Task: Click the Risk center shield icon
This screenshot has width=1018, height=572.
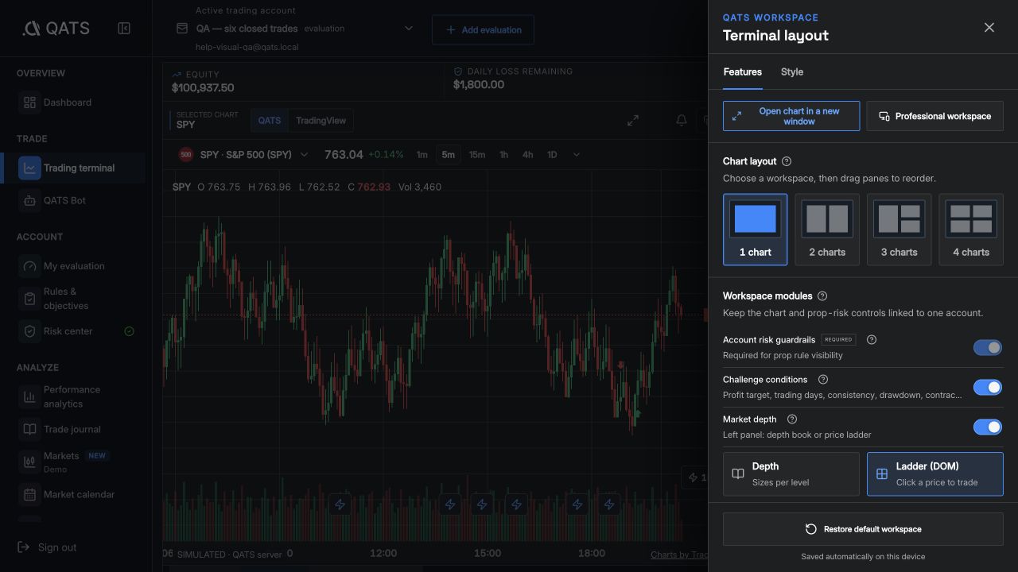Action: point(29,331)
